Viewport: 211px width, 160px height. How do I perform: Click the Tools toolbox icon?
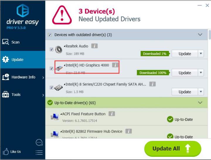[x=6, y=94]
